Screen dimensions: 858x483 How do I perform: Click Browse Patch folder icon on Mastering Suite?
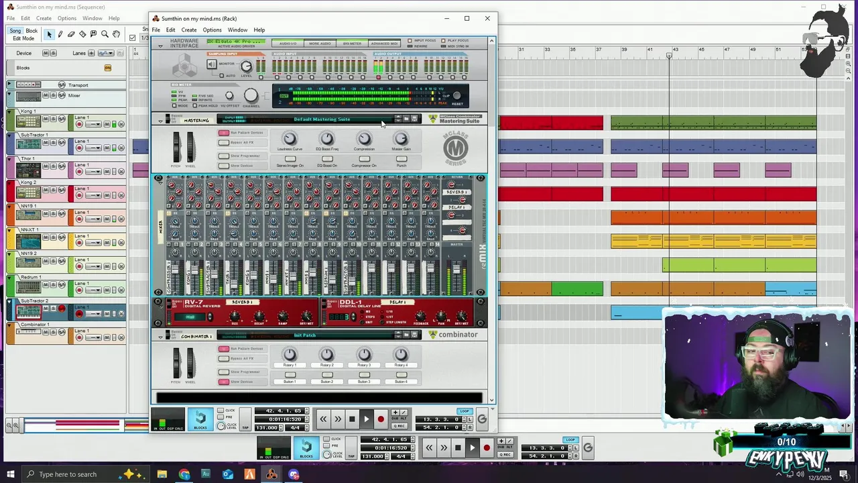[x=406, y=119]
